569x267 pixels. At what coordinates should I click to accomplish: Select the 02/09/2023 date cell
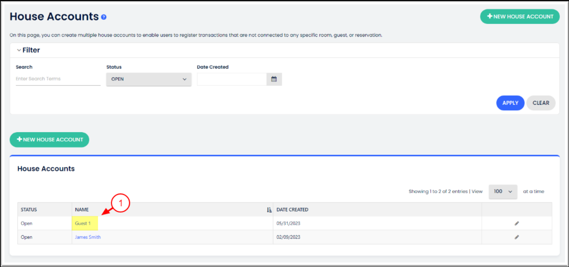point(377,237)
